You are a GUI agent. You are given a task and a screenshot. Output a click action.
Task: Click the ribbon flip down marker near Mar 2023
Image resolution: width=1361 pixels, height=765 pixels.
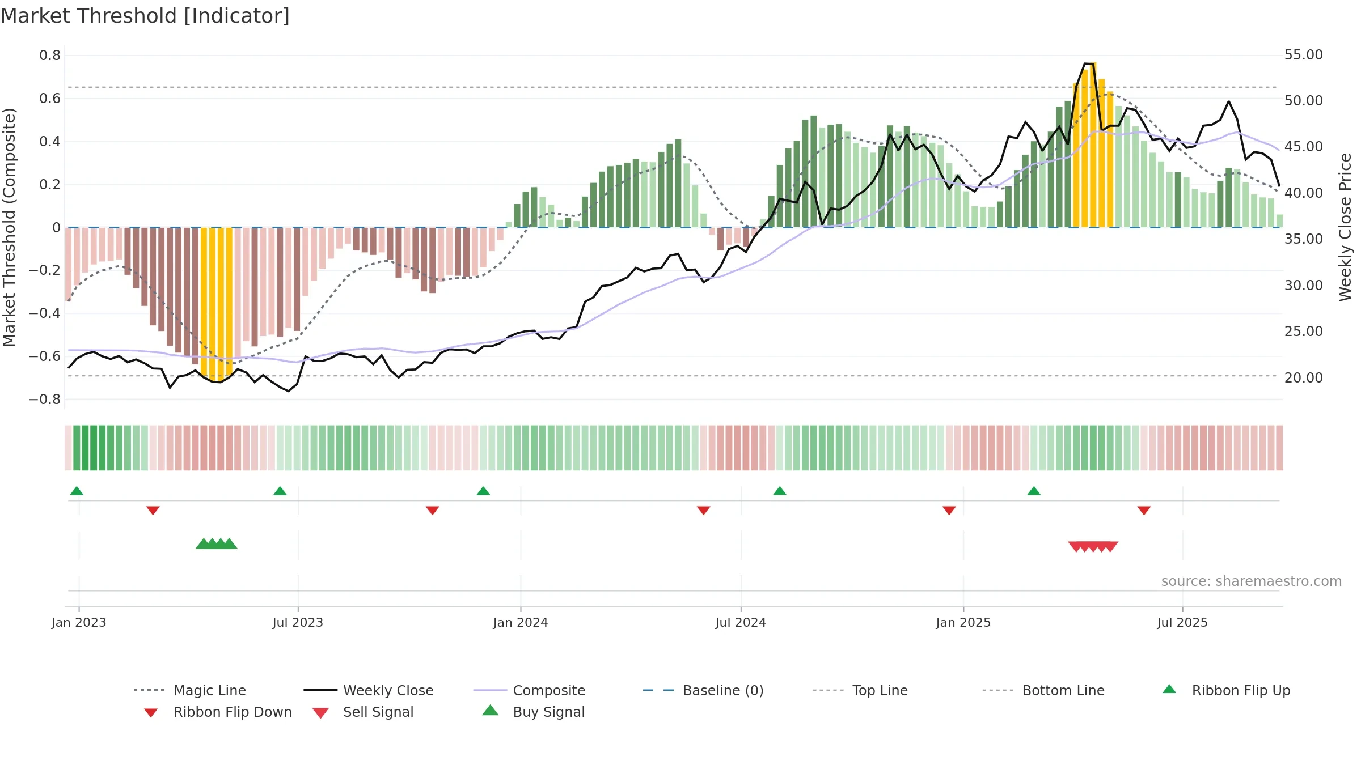tap(153, 511)
